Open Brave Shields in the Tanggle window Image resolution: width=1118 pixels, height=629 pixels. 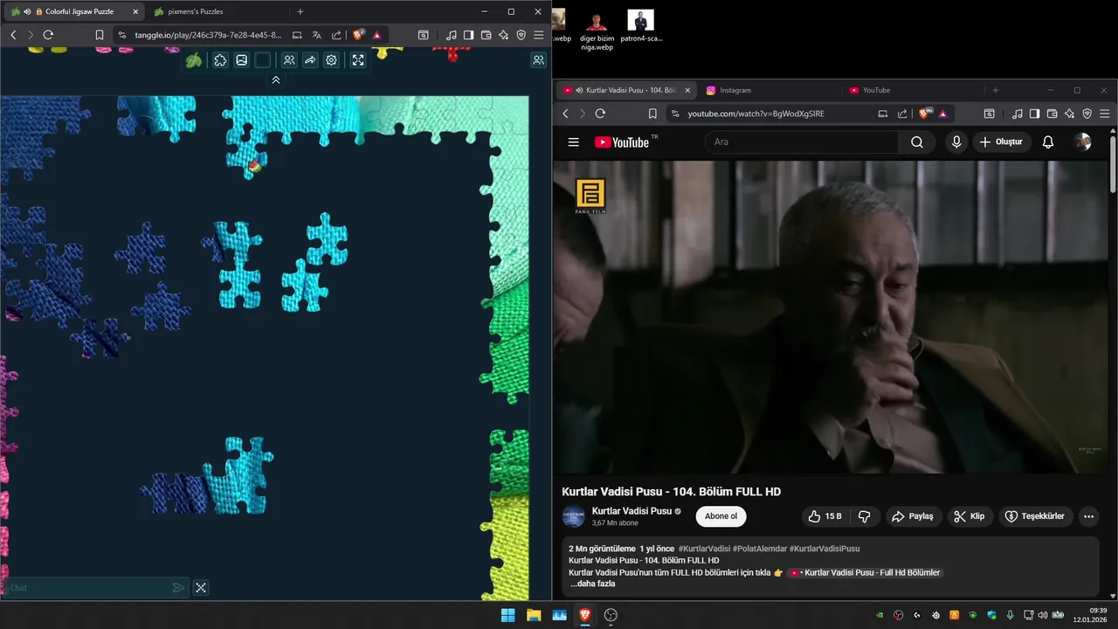point(359,35)
